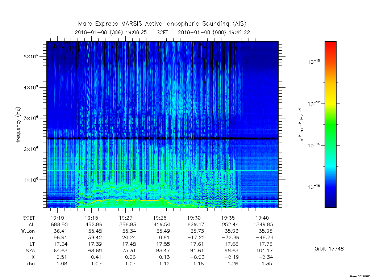This screenshot has width=371, height=278.
Task: Click the 4×10⁶ frequency tick label
Action: (31, 87)
